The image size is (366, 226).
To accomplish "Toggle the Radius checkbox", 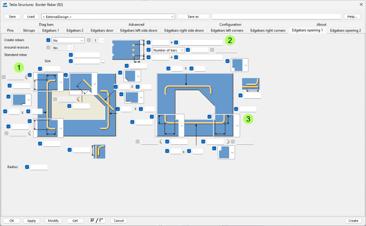I will (x=27, y=167).
